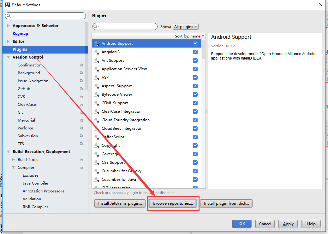The image size is (328, 234).
Task: Click the Application Servers View plugin icon
Action: [96, 69]
